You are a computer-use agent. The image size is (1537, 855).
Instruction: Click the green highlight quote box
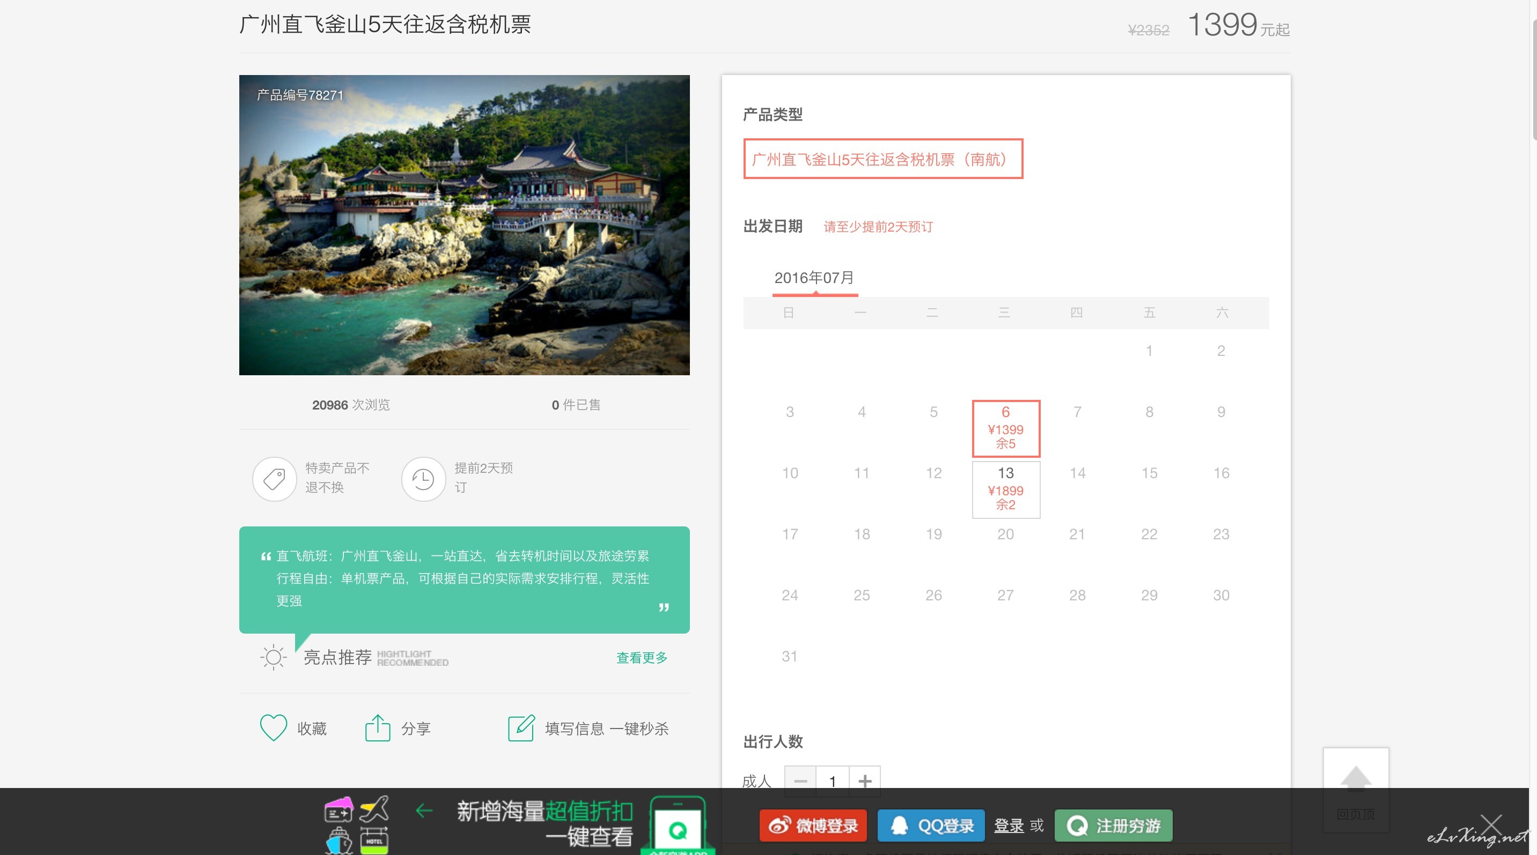(x=464, y=579)
